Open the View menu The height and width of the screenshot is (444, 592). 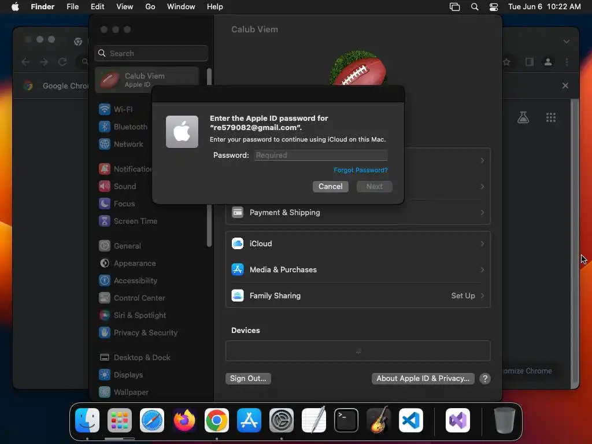pyautogui.click(x=125, y=6)
